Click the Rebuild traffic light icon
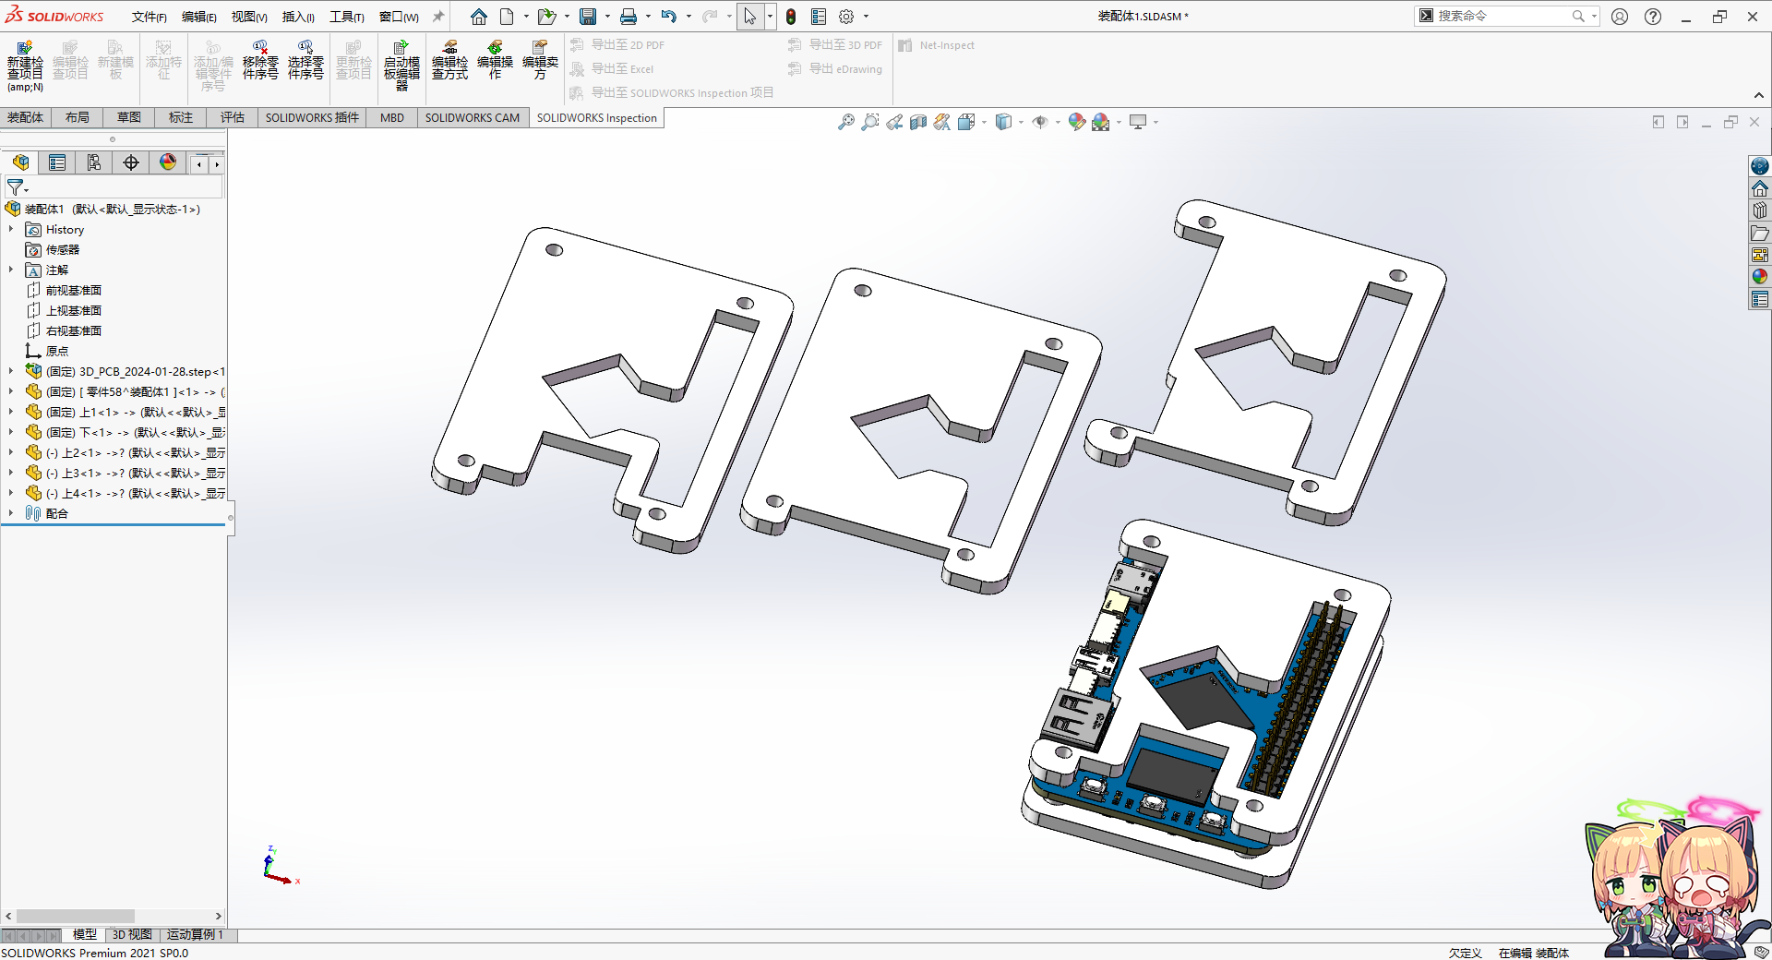 click(x=791, y=17)
